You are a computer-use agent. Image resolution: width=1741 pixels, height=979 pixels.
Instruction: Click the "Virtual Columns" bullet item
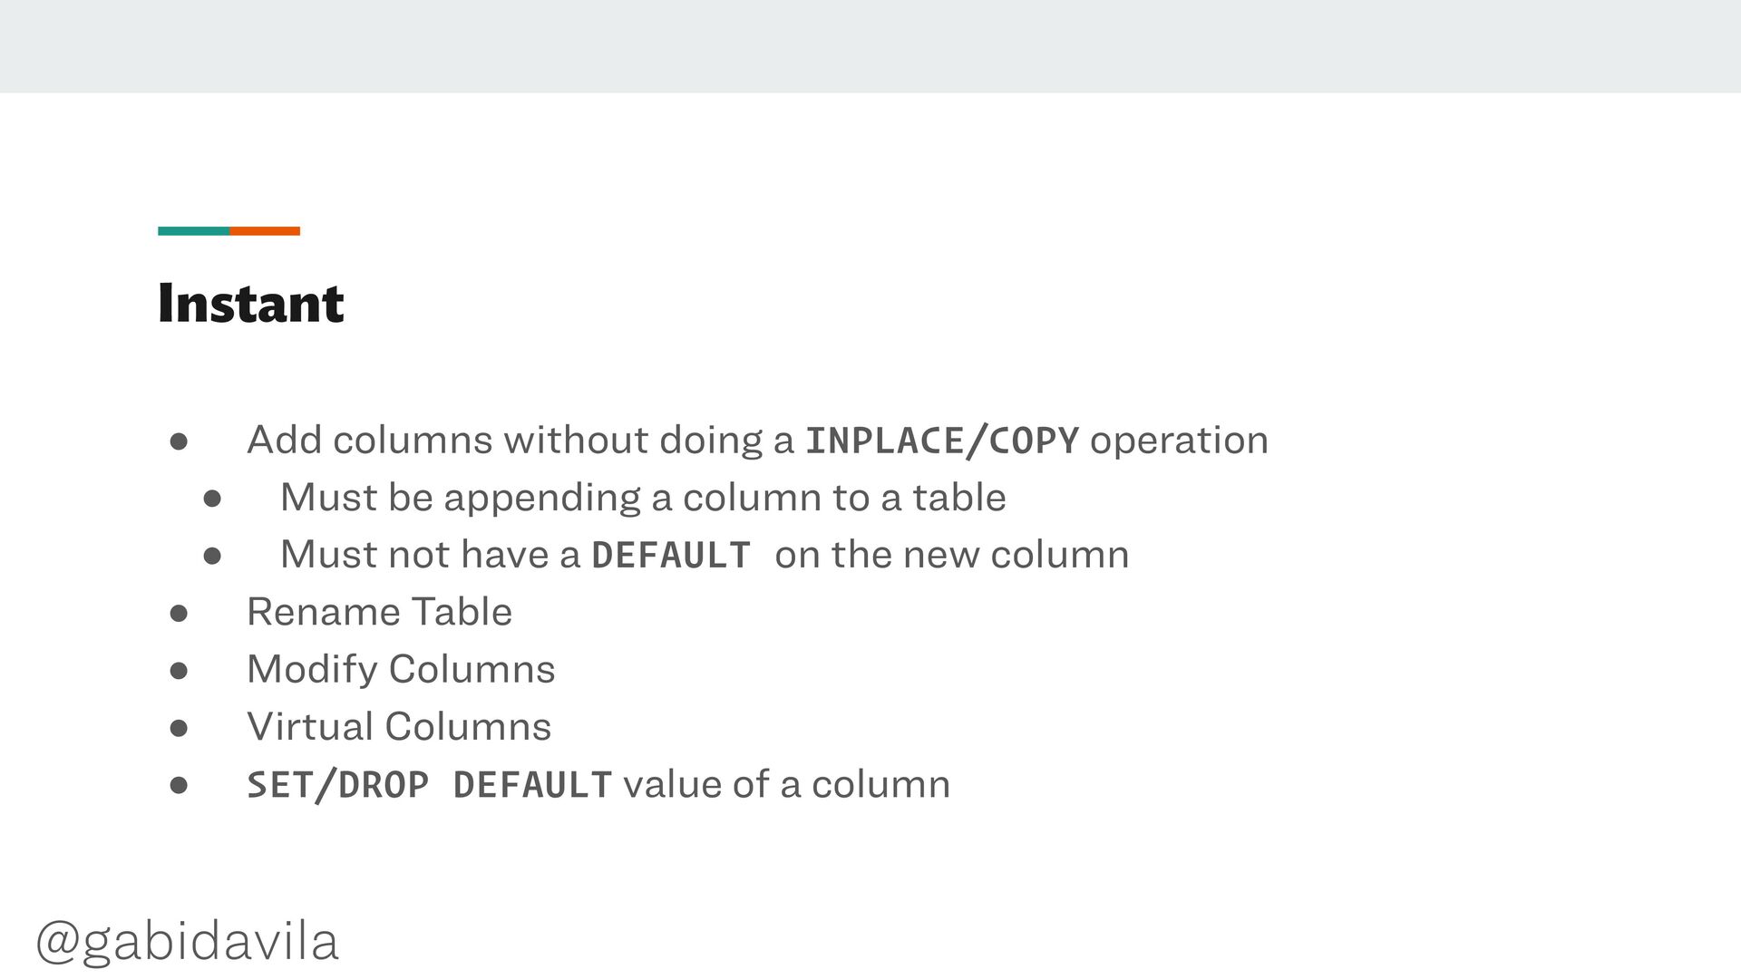(x=399, y=727)
